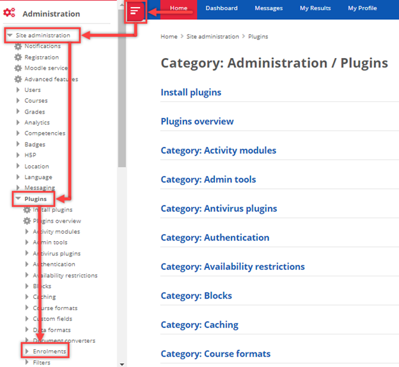Open the Dashboard tab
This screenshot has width=399, height=367.
[x=221, y=8]
